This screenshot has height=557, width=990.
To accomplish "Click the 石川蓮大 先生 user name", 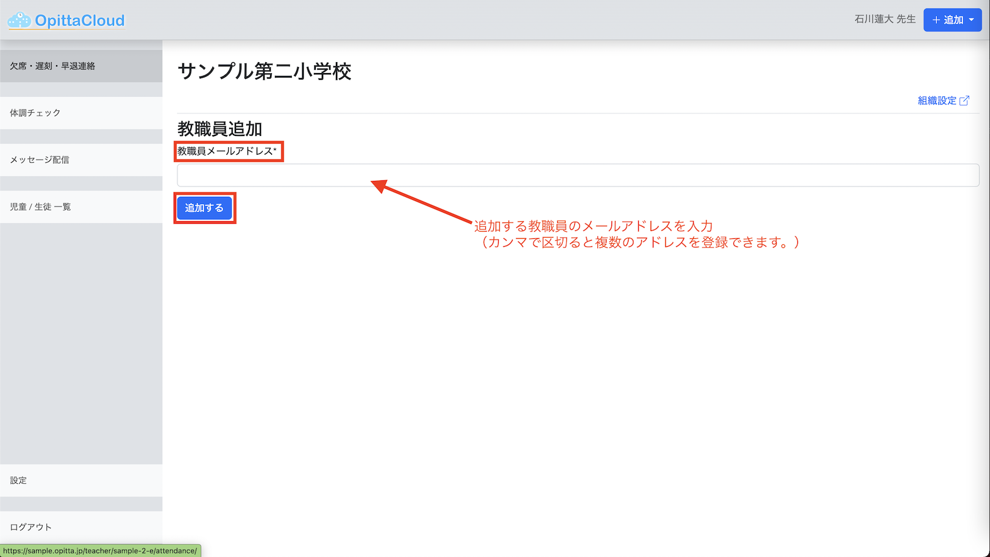I will 885,20.
